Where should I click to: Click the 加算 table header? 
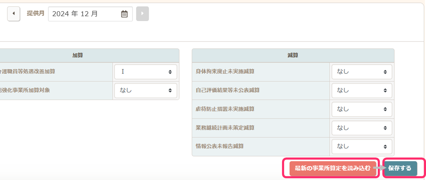77,55
